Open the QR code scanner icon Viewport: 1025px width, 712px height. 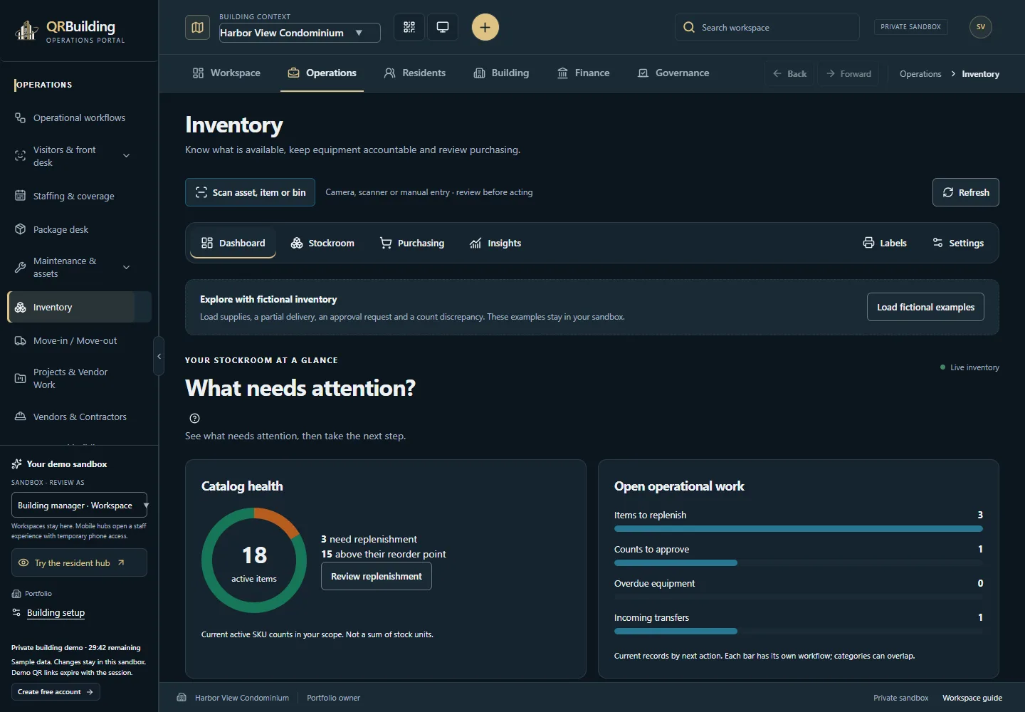(409, 27)
